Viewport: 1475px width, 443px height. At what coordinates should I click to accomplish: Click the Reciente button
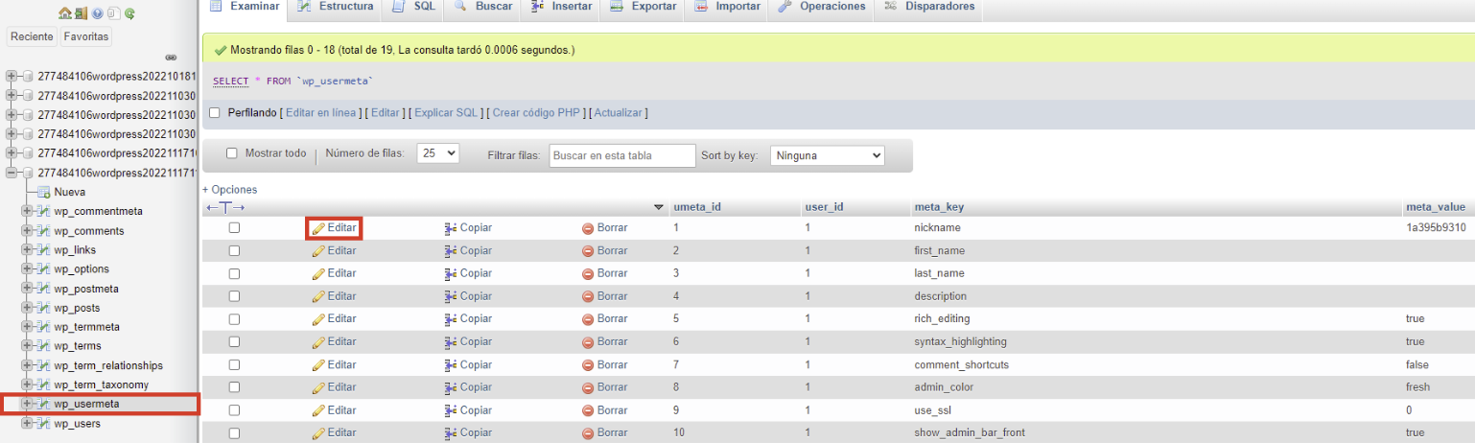click(x=32, y=36)
